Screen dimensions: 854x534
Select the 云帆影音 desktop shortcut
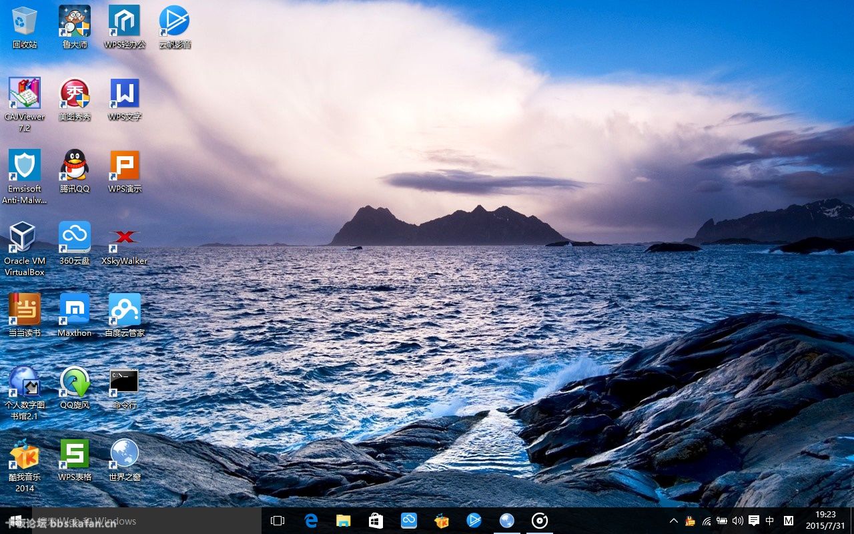click(175, 27)
